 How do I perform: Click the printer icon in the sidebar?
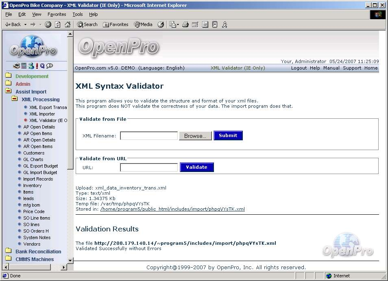point(16,66)
